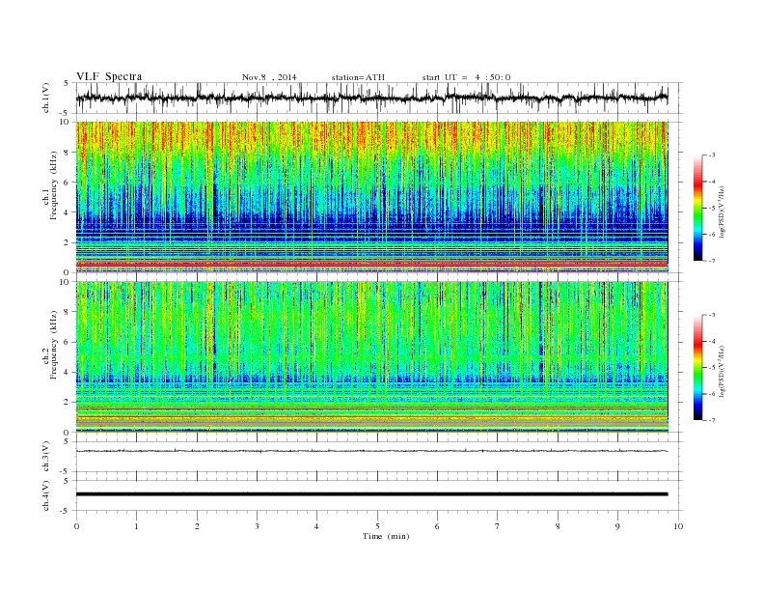The image size is (764, 591).
Task: Select the "ch.1(V)" axis label
Action: coord(46,98)
